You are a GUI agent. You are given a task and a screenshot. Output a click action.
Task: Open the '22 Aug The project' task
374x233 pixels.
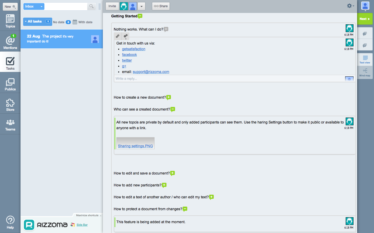62,39
